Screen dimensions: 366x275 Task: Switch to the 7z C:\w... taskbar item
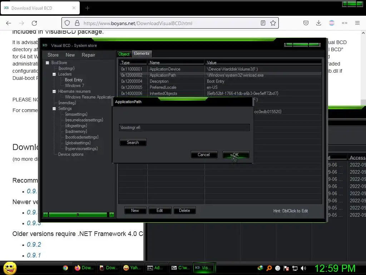tap(180, 268)
